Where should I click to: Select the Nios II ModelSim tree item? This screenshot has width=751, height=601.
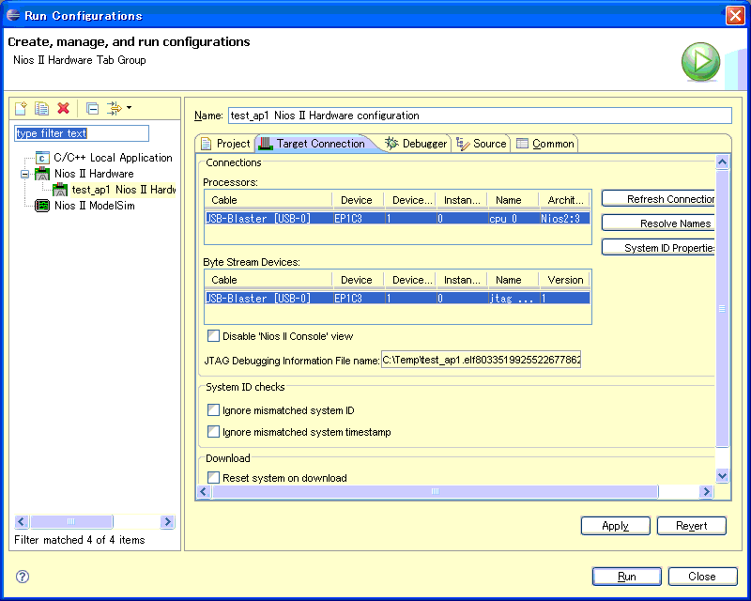point(95,206)
